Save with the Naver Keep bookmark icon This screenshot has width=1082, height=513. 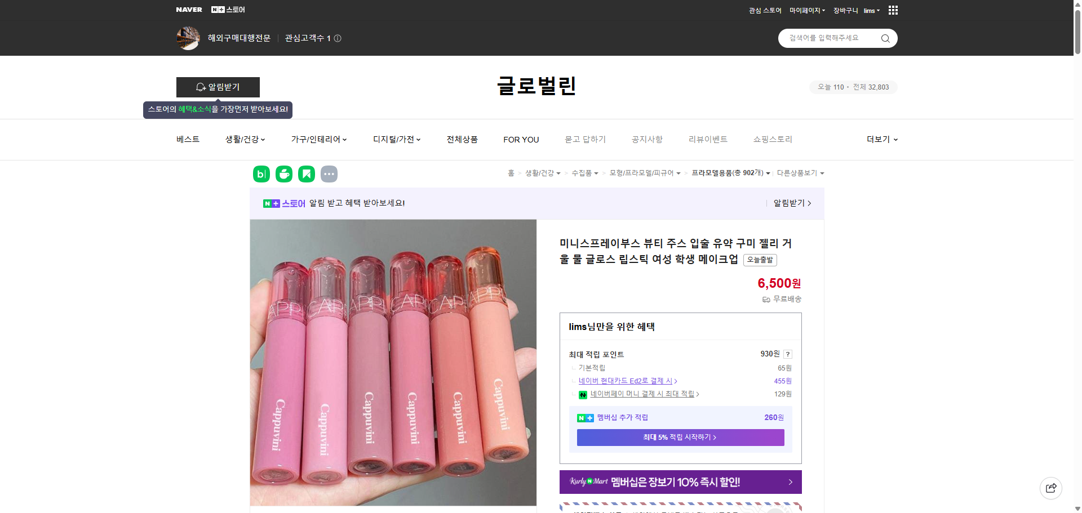click(x=306, y=174)
